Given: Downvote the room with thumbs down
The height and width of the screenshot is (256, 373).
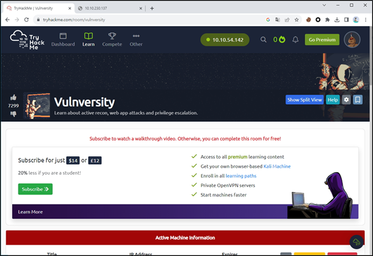Looking at the screenshot, I should pyautogui.click(x=13, y=114).
